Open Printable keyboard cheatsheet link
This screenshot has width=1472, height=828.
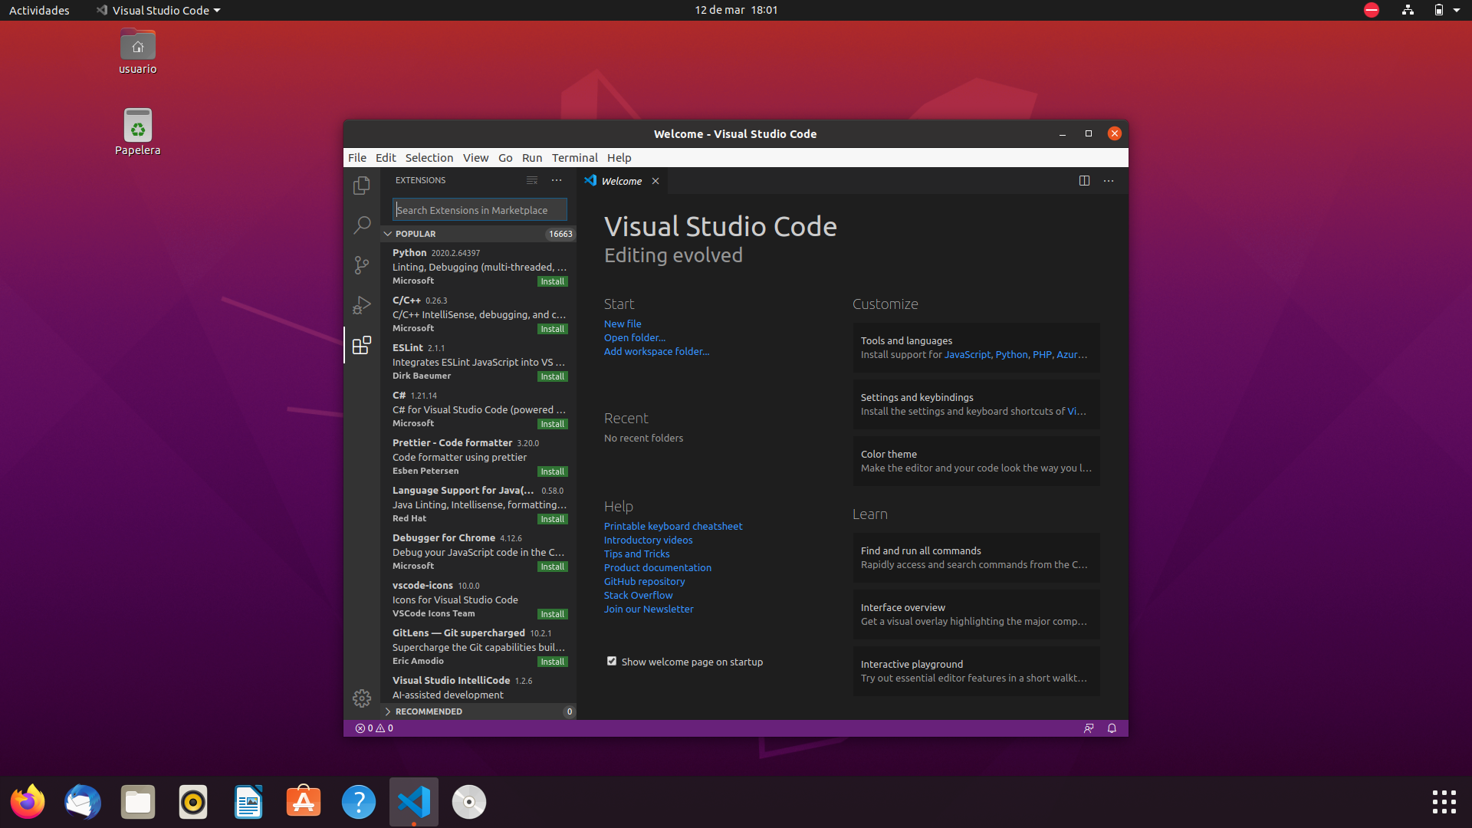click(673, 526)
